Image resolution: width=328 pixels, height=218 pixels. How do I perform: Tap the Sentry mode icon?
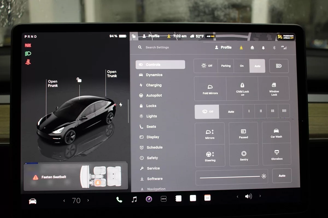click(x=244, y=155)
